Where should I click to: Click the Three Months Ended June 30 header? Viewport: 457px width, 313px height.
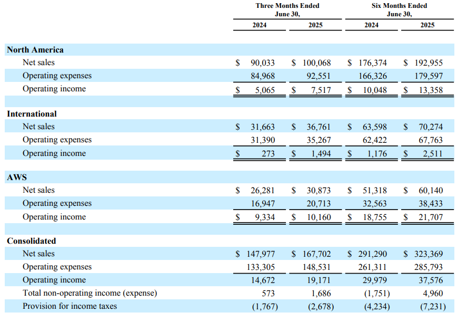click(x=287, y=9)
